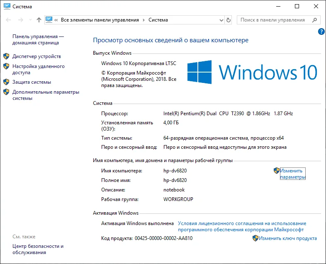326x264 pixels.
Task: Click the description value notebook
Action: click(x=174, y=190)
